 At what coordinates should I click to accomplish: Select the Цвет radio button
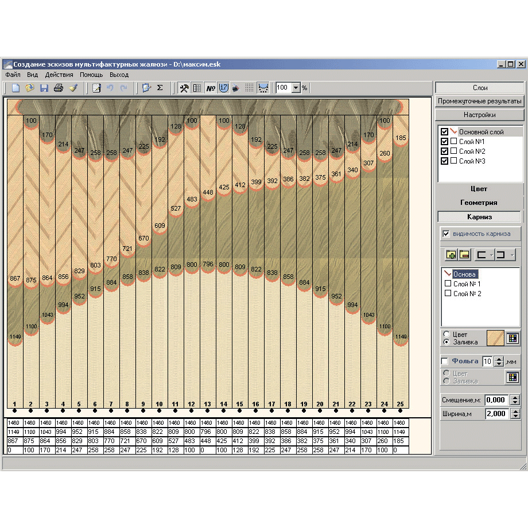[x=446, y=334]
